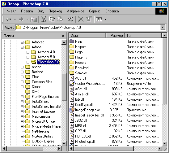Image resolution: width=169 pixels, height=153 pixels.
Task: Copy selection with the Copy icon
Action: click(x=52, y=19)
